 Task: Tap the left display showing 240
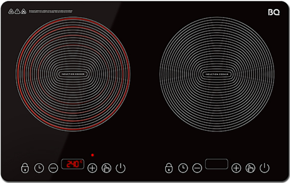point(73,164)
